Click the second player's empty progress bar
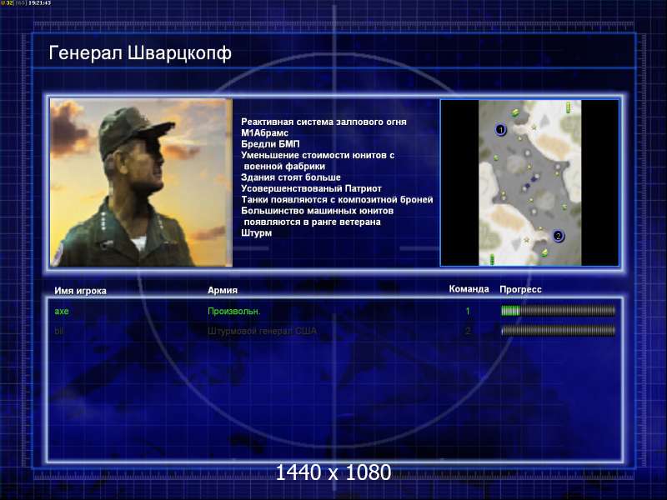This screenshot has width=667, height=500. point(558,330)
